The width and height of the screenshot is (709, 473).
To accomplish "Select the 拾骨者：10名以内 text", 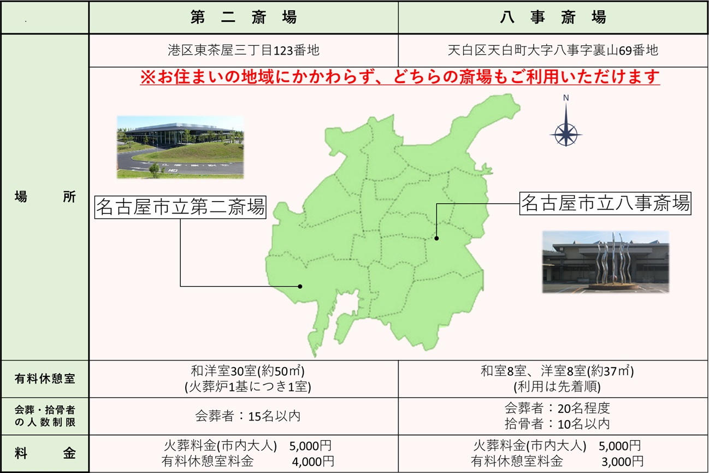I will (557, 424).
